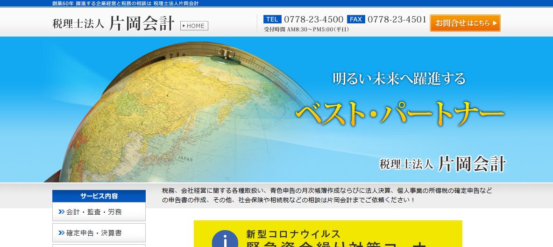Image resolution: width=553 pixels, height=247 pixels.
Task: Select the fax number 0778-23-4501
Action: (397, 20)
